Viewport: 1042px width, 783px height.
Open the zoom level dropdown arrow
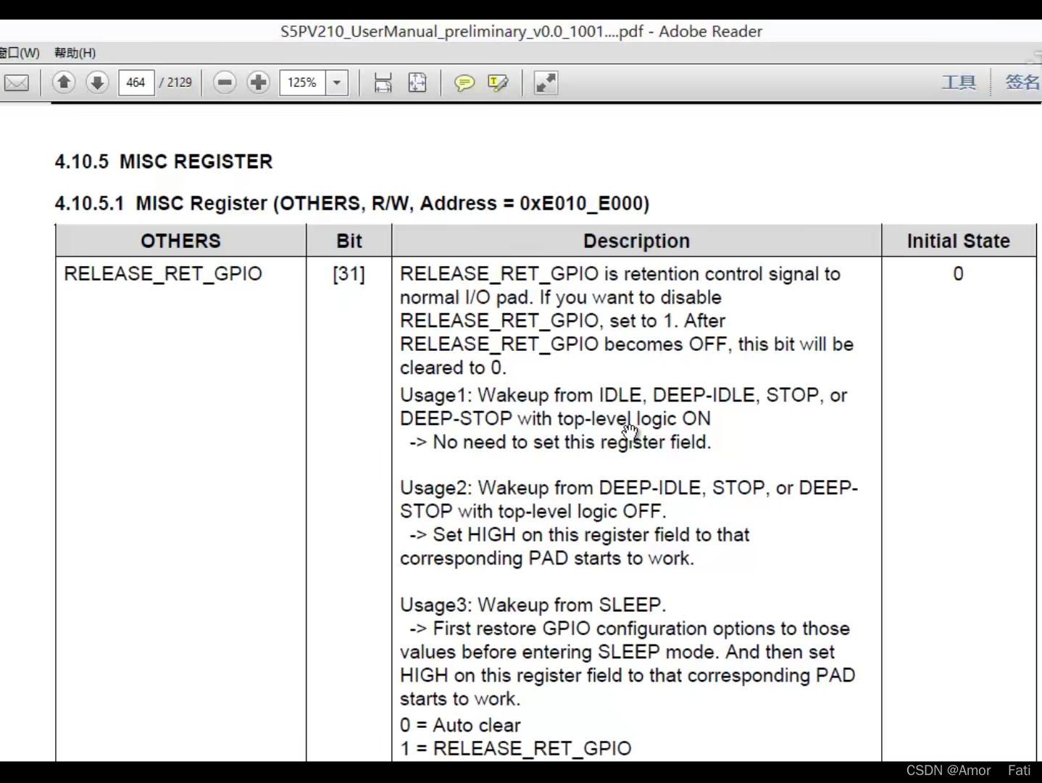(337, 83)
